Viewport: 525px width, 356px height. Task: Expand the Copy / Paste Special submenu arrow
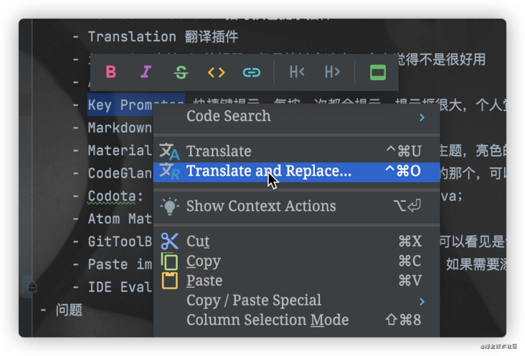[x=422, y=302]
